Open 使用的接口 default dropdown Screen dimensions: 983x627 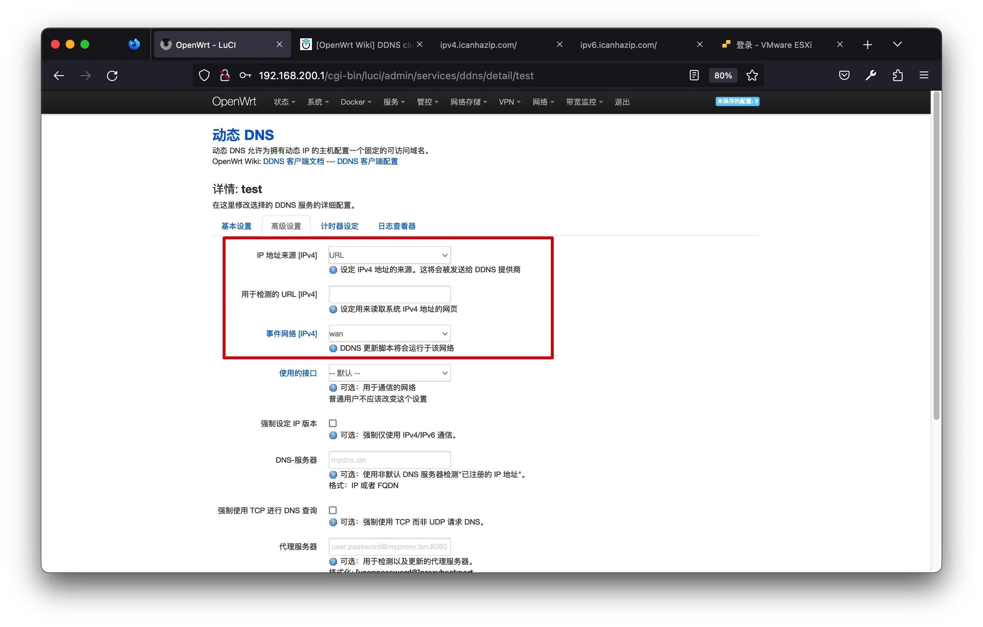389,373
